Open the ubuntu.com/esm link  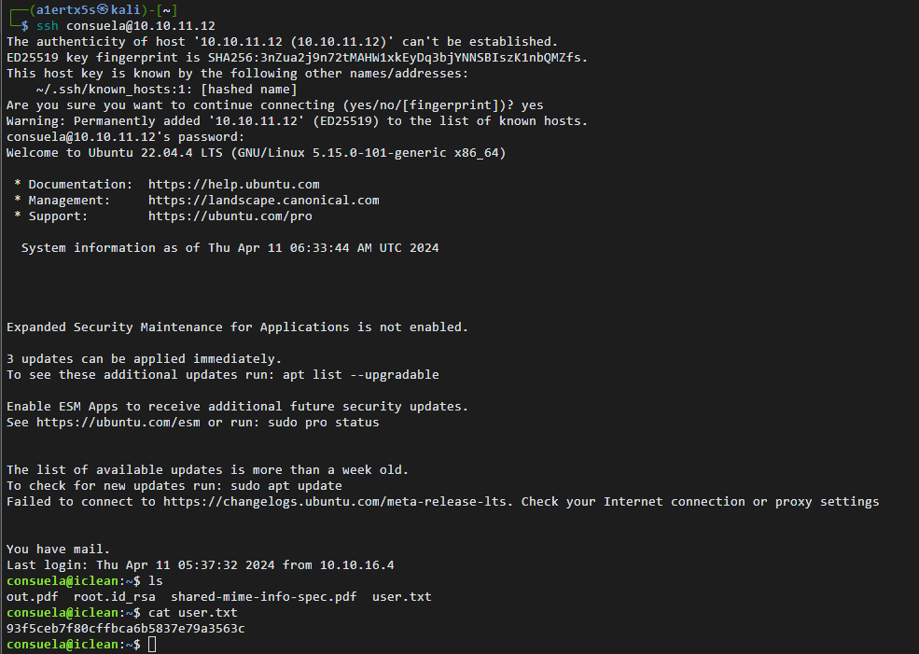pyautogui.click(x=118, y=422)
